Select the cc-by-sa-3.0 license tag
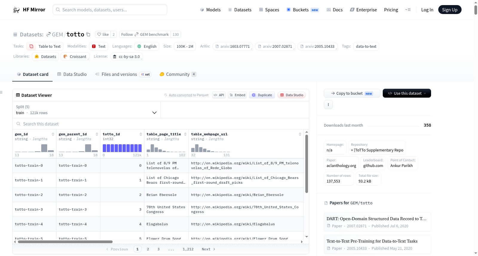The height and width of the screenshot is (256, 478). tap(127, 56)
